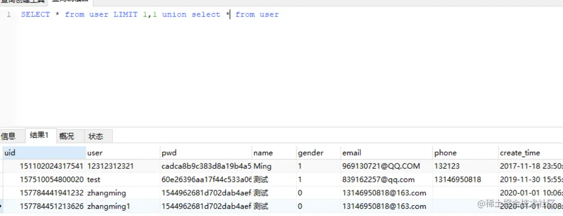The image size is (563, 216).
Task: Select gender cell in zhangming row
Action: point(318,193)
